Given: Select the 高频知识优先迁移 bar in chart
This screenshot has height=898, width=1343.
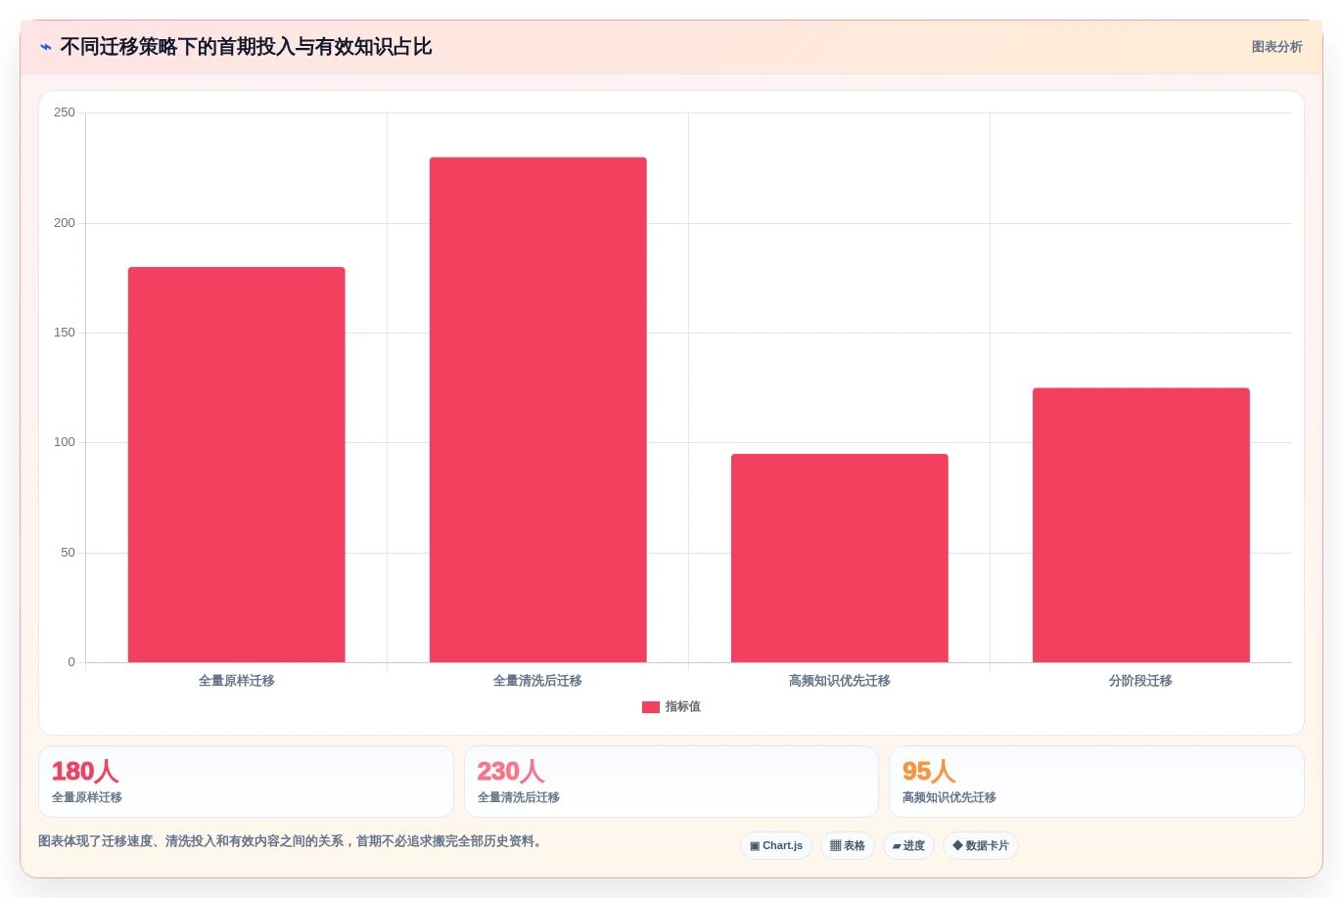Looking at the screenshot, I should [840, 558].
